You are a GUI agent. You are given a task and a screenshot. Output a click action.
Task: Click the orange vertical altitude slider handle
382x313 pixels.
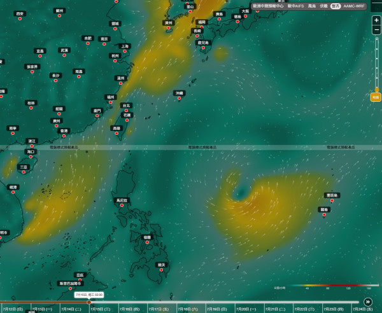377,90
